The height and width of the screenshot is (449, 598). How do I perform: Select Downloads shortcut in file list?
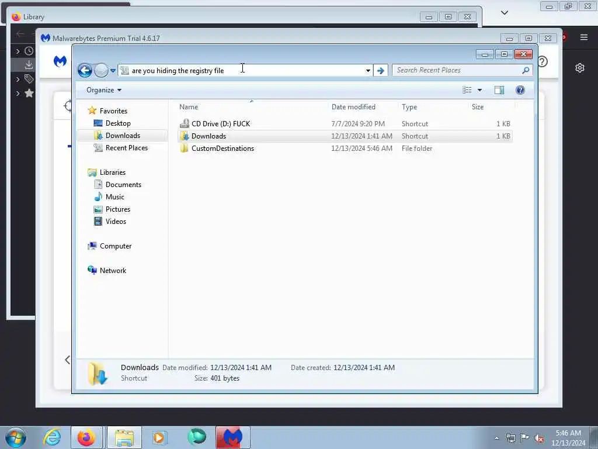coord(345,136)
